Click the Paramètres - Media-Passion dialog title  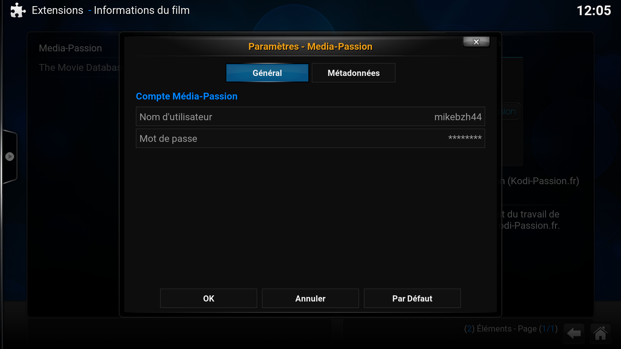pos(310,47)
